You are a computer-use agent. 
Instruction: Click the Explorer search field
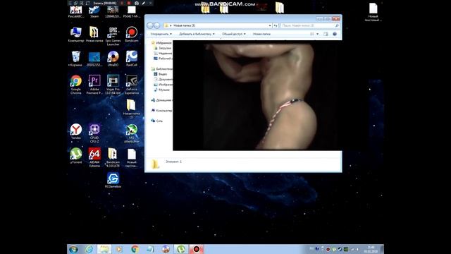309,25
